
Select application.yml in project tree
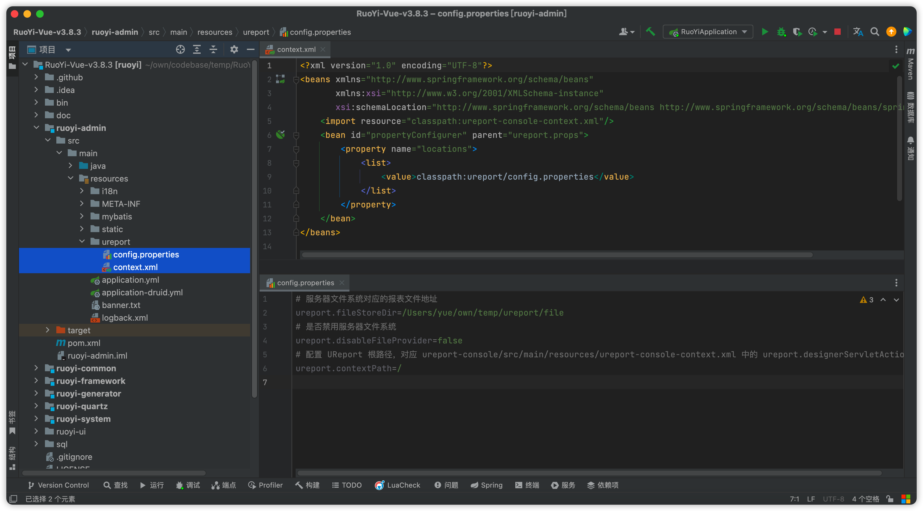pyautogui.click(x=130, y=280)
